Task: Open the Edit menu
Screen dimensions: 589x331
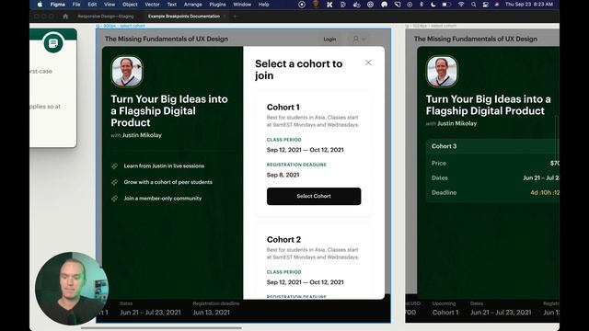Action: tap(92, 5)
